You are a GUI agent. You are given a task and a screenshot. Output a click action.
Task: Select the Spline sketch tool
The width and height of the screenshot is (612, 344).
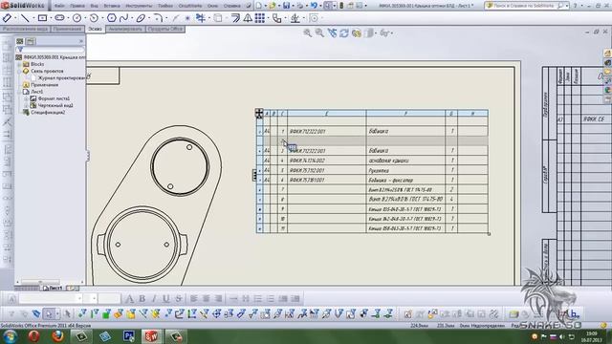(124, 18)
